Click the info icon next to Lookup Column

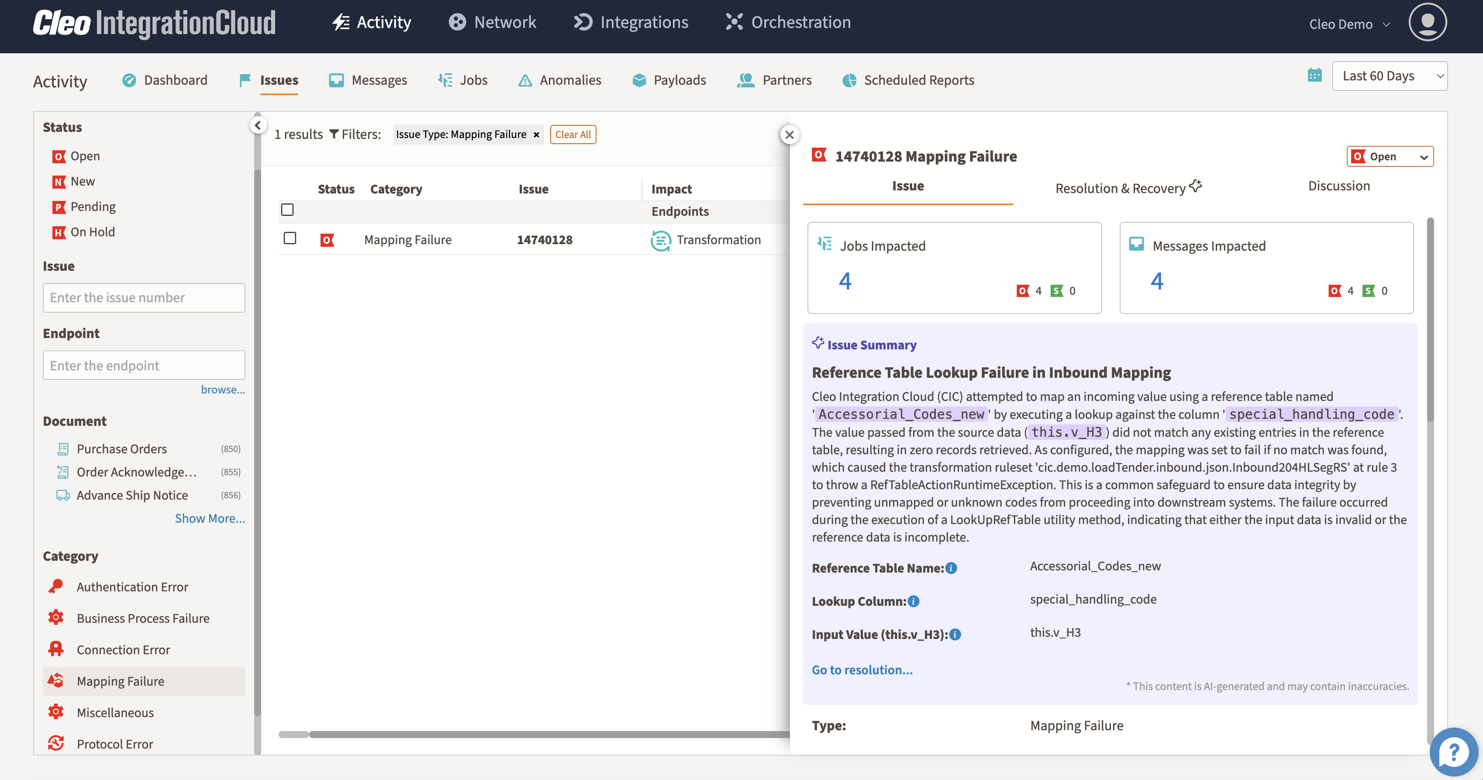[914, 601]
